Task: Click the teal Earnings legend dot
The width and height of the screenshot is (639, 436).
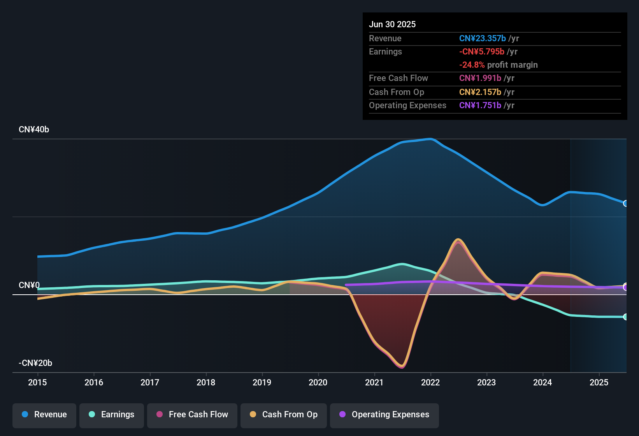Action: (x=92, y=415)
